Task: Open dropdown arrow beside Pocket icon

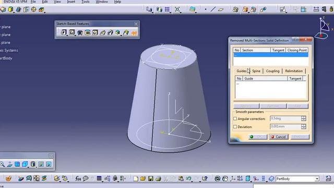Action: tap(75, 36)
